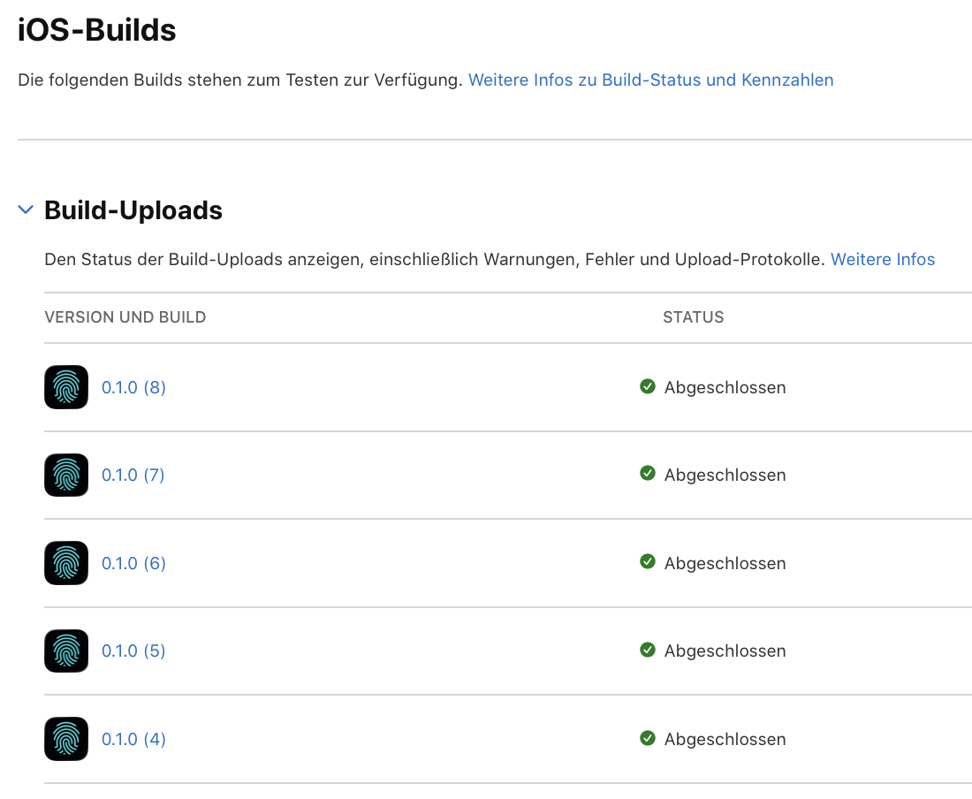Open build 0.1.0 (8) details

click(x=133, y=387)
